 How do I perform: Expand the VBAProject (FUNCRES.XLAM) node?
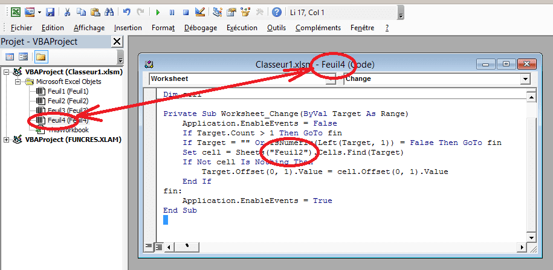(7, 140)
